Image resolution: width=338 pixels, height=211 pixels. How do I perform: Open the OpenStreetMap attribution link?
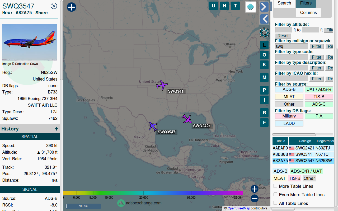[x=239, y=208]
